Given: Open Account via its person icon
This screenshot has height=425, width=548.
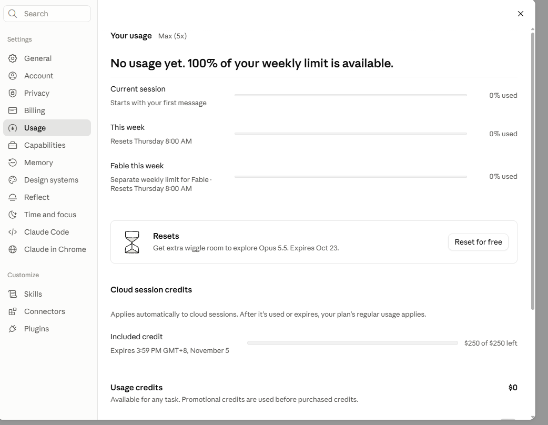Looking at the screenshot, I should pos(13,76).
